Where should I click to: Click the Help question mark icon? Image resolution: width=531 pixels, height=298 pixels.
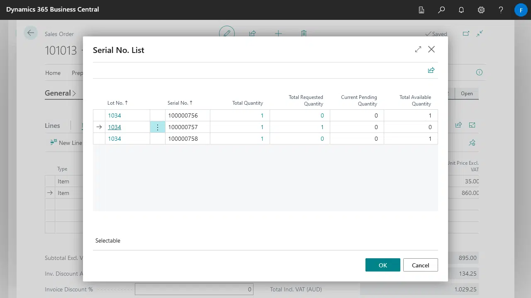pos(501,10)
